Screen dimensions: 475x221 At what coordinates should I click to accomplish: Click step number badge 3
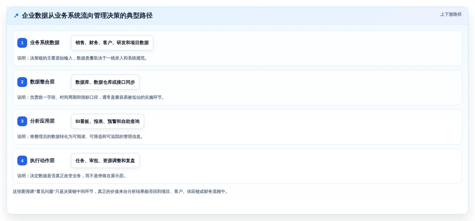[x=22, y=121]
